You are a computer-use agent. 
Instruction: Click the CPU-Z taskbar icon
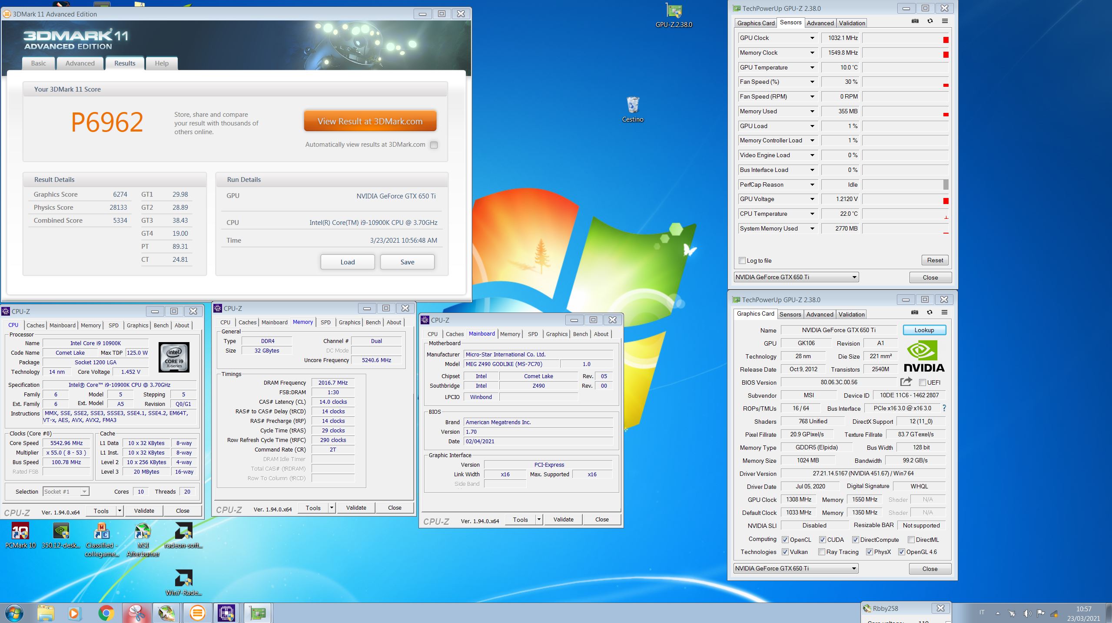click(x=227, y=613)
